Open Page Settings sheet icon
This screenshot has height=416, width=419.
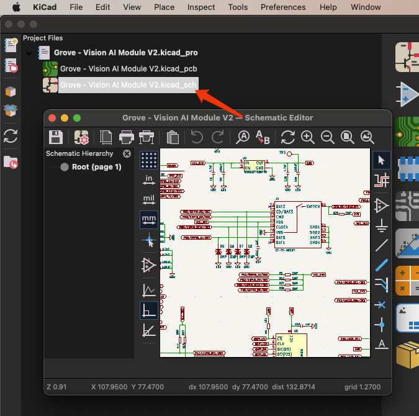tap(106, 137)
